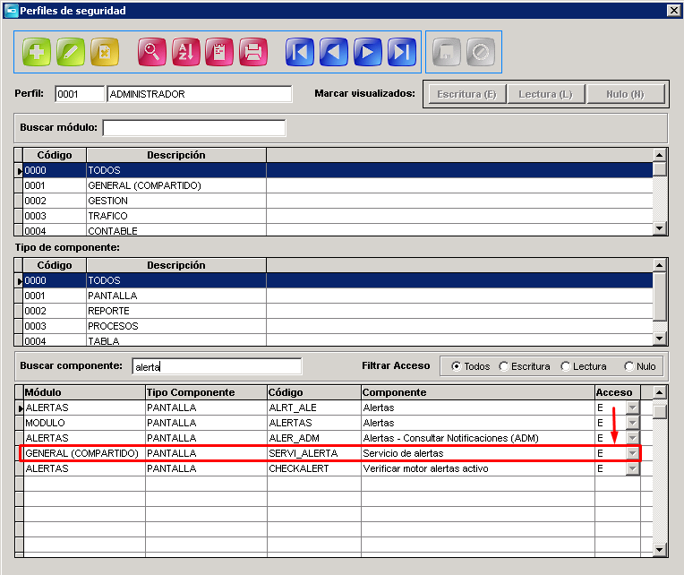The image size is (684, 575).
Task: Go to first record with blue arrow
Action: pyautogui.click(x=300, y=52)
